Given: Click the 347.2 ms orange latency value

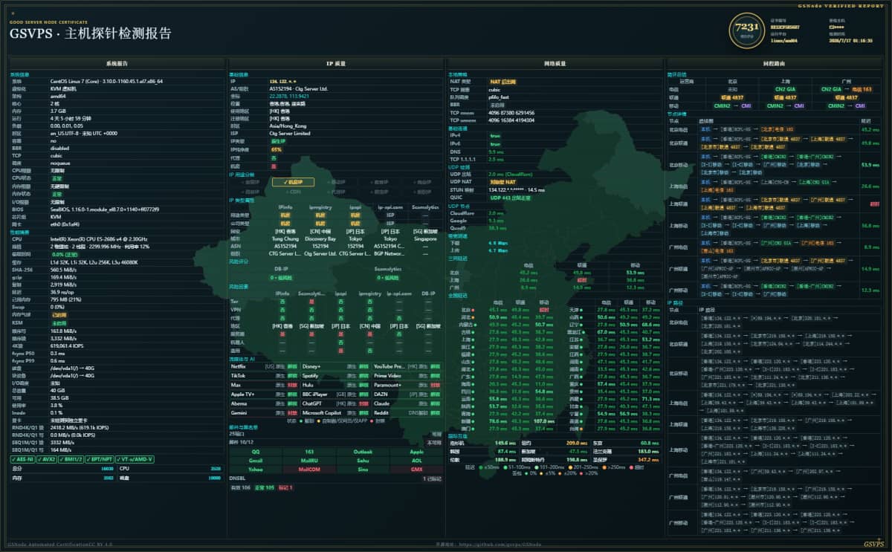Looking at the screenshot, I should click(x=648, y=460).
